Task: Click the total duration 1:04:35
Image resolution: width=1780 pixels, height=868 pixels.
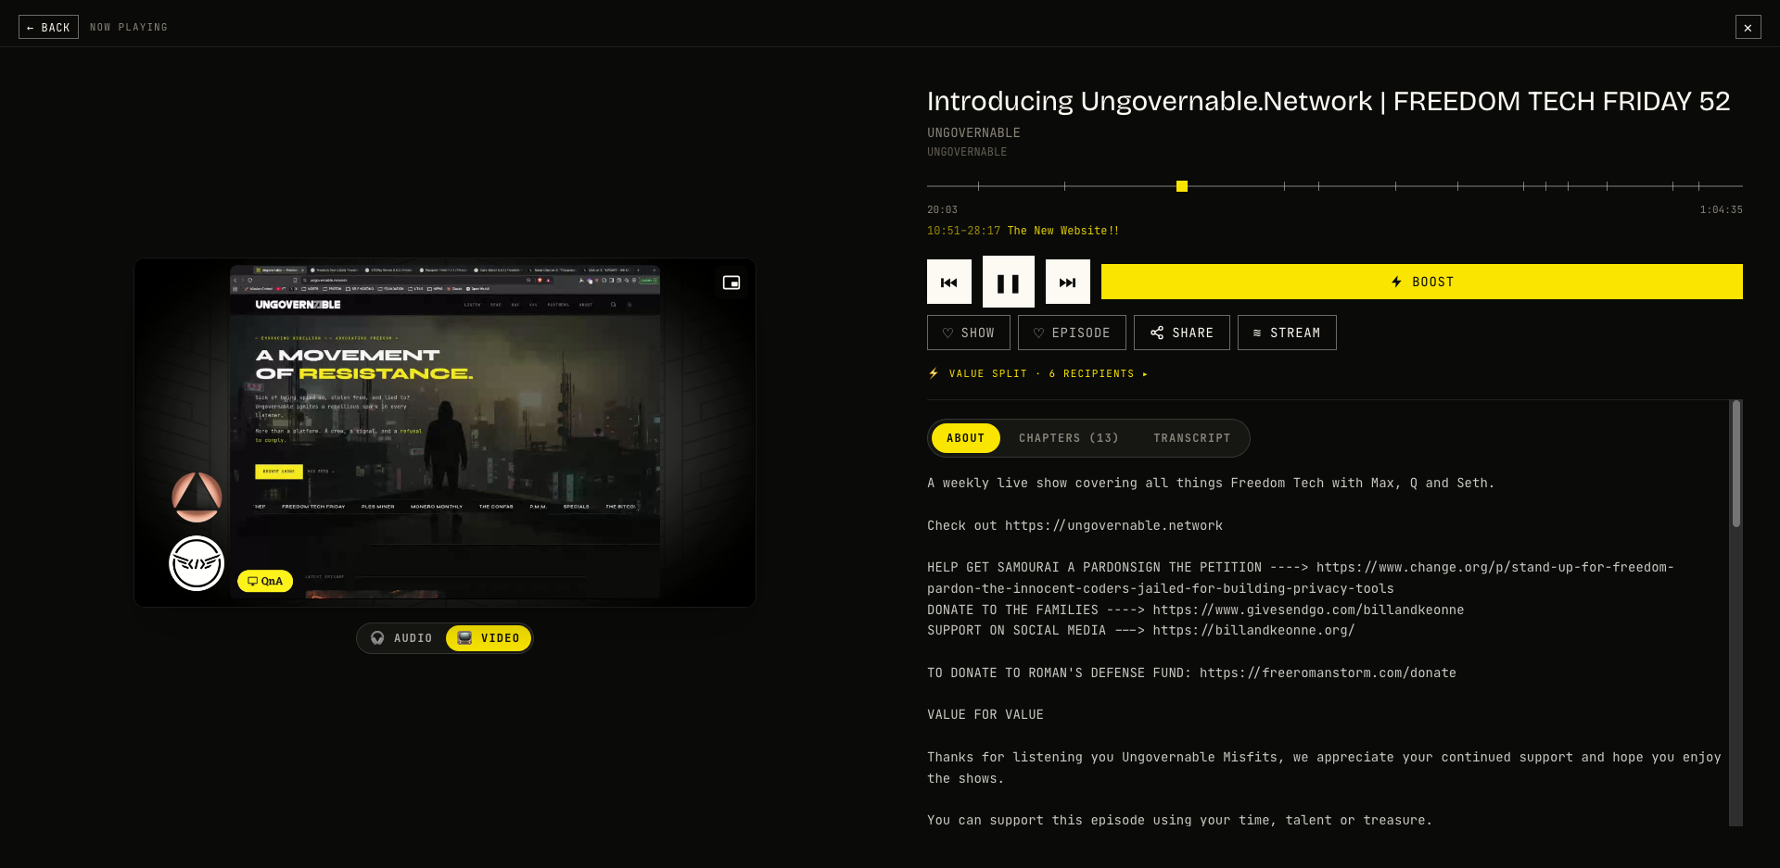Action: 1721,209
